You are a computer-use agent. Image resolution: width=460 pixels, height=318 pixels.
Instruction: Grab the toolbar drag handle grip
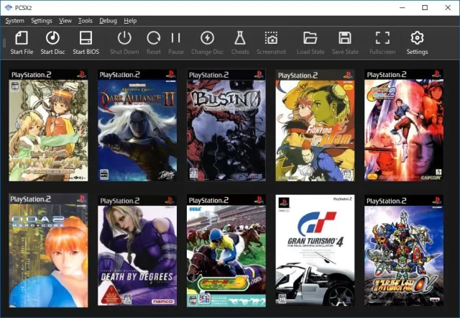coord(4,43)
